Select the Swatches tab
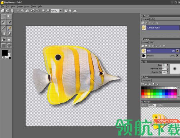The image size is (180, 138). [147, 80]
